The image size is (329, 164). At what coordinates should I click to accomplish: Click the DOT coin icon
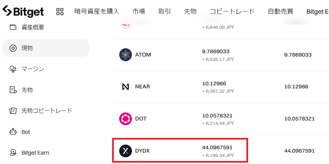(x=126, y=119)
